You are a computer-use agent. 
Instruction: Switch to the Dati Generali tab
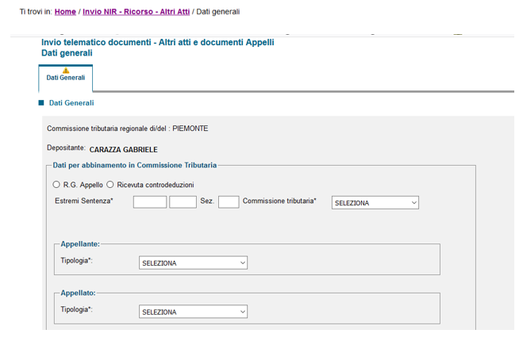[x=66, y=78]
